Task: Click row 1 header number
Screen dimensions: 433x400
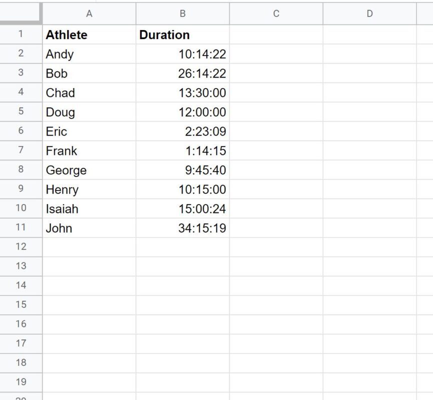Action: tap(21, 34)
